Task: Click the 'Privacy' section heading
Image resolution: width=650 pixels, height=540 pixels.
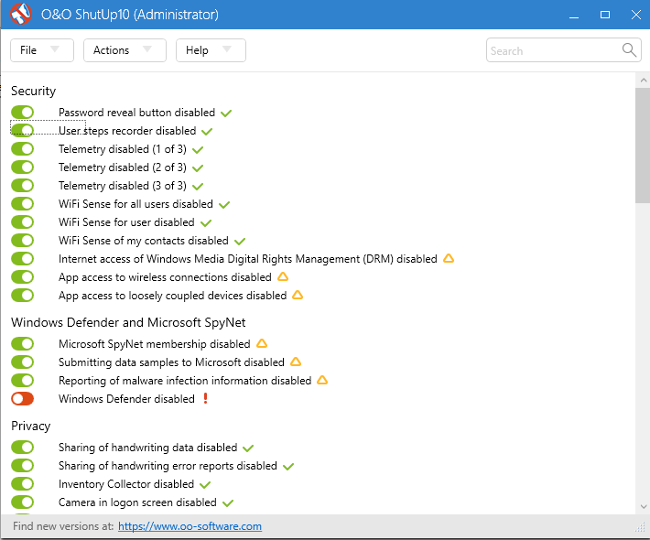Action: point(31,426)
